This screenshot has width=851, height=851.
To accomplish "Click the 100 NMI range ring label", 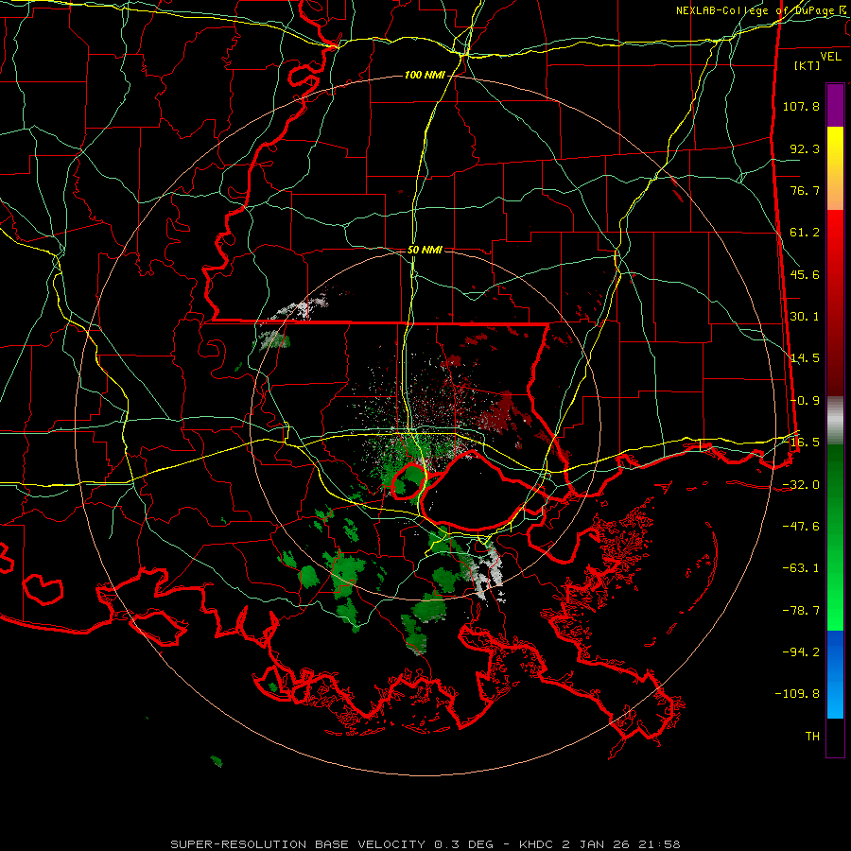I will (425, 75).
